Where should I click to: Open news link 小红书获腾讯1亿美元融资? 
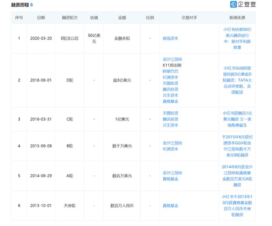tap(237, 119)
